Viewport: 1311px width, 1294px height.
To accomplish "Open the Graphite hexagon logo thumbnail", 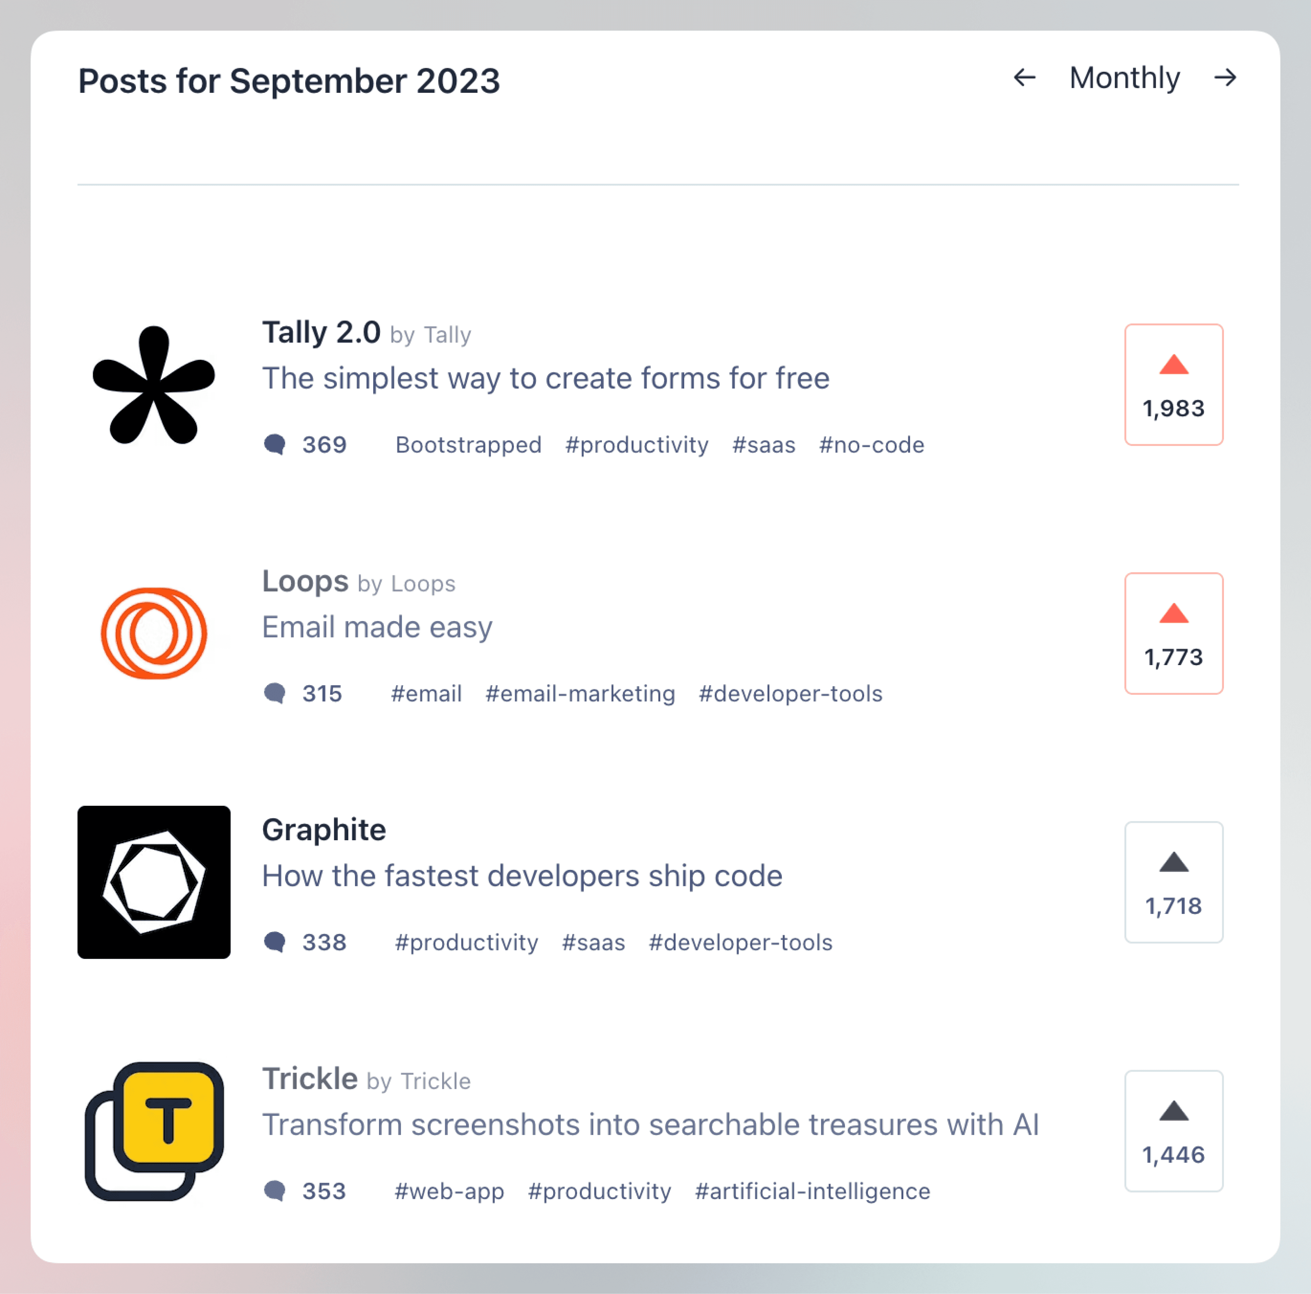I will [154, 882].
